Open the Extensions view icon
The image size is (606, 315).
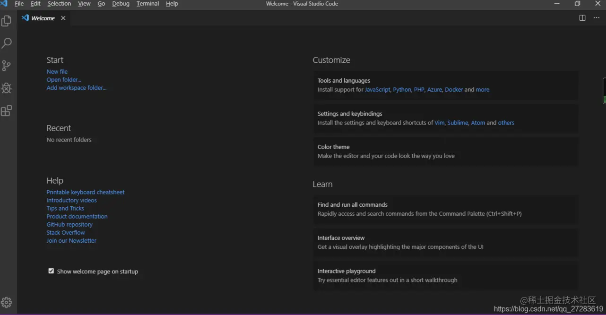(x=7, y=111)
